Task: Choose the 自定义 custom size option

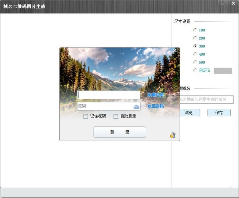Action: pyautogui.click(x=195, y=70)
